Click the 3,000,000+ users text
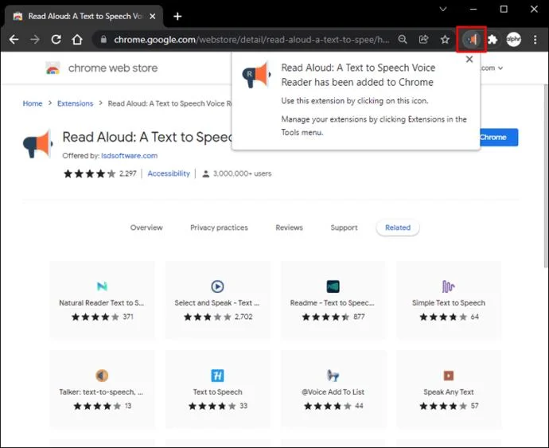Screen dimensions: 549x448 (243, 173)
